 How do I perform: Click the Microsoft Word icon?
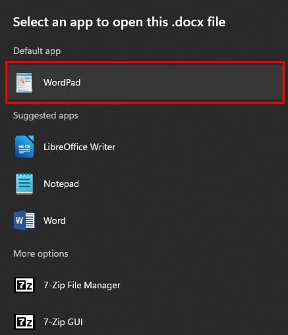click(x=24, y=220)
